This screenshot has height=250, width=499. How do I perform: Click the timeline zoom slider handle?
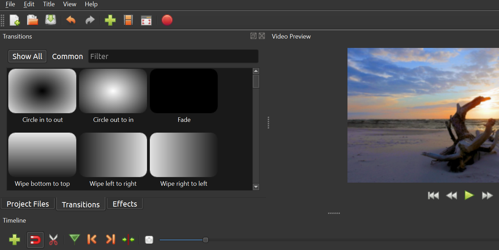tap(205, 240)
